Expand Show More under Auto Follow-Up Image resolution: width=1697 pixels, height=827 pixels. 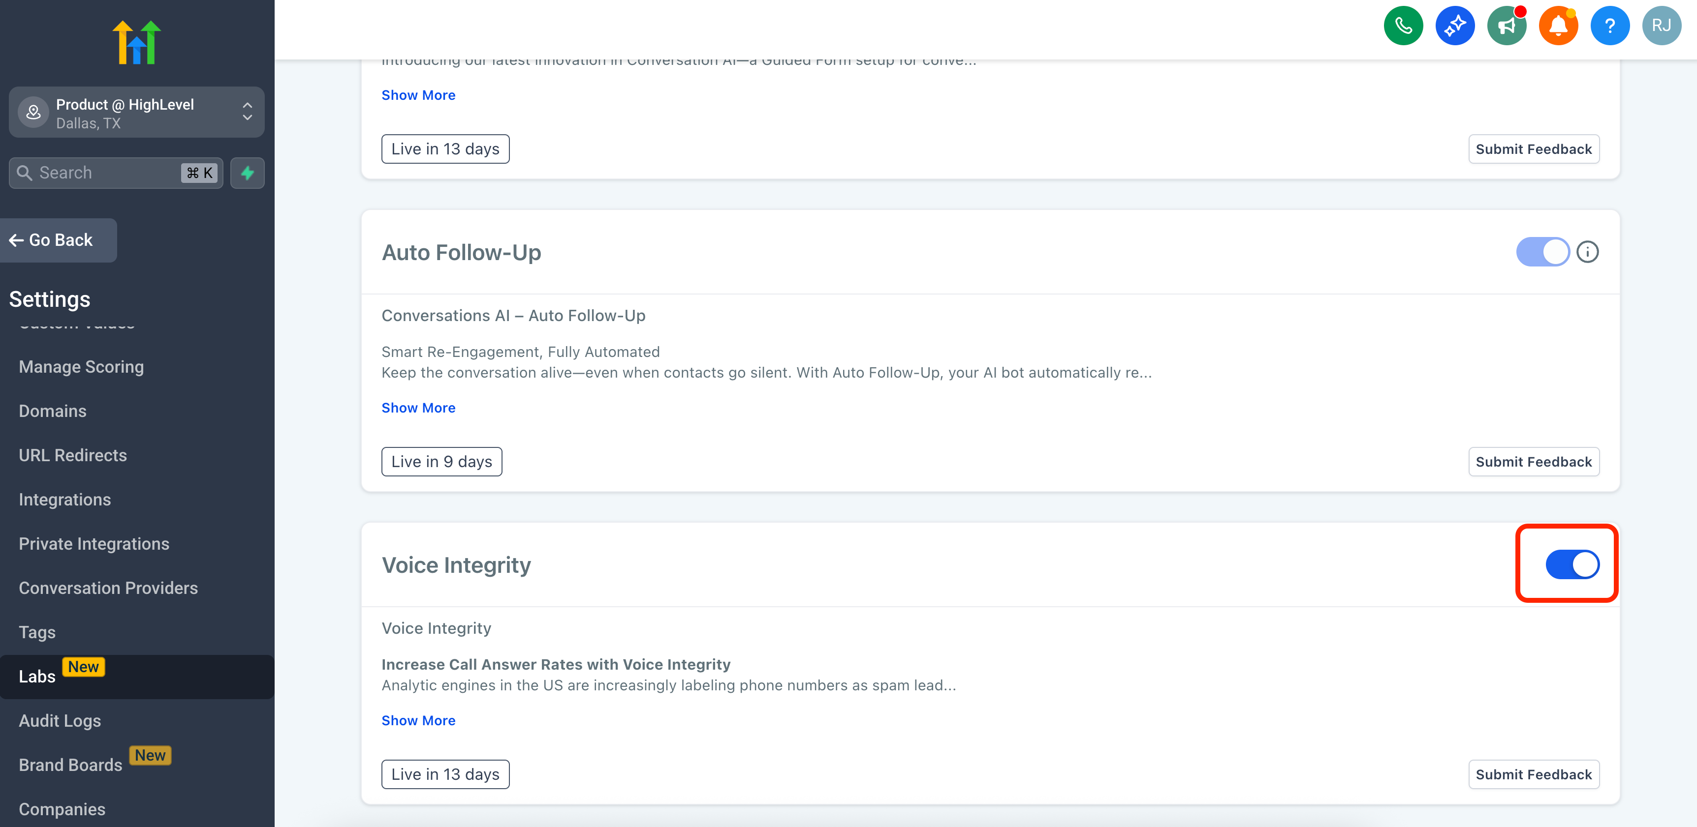click(x=418, y=408)
